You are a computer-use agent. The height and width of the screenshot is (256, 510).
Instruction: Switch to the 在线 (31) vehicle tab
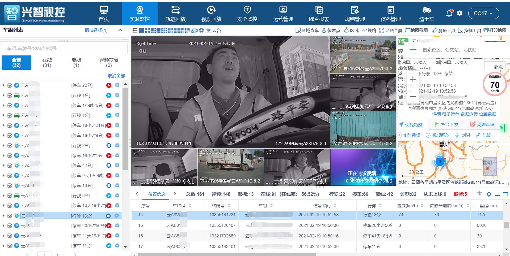[x=47, y=63]
